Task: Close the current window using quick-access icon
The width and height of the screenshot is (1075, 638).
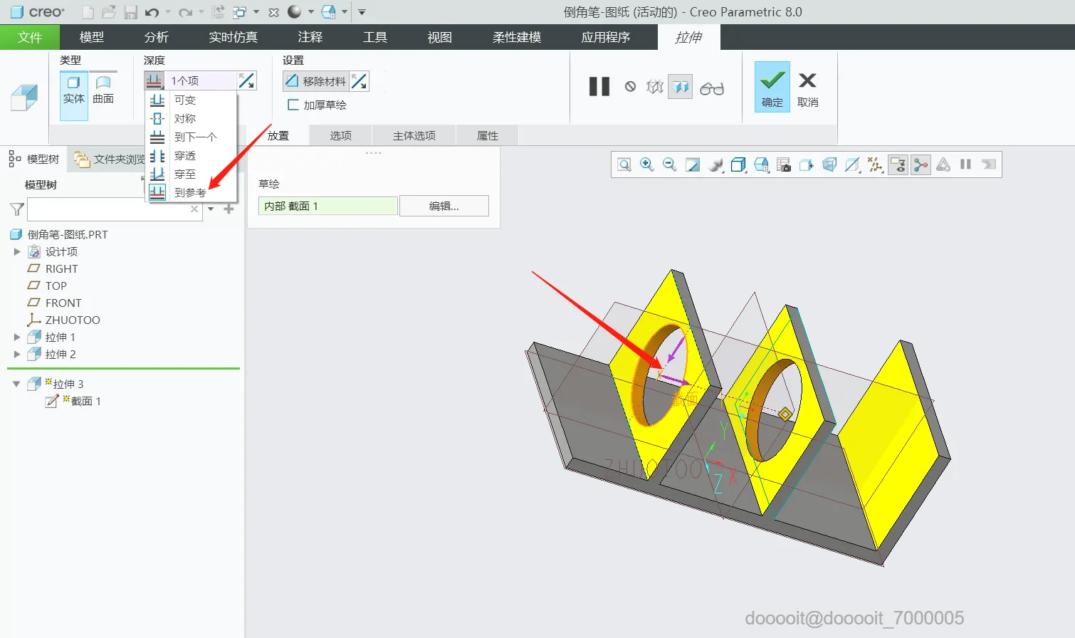Action: 273,12
